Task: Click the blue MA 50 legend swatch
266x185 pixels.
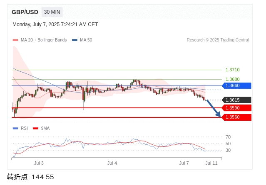Action: [x=75, y=40]
